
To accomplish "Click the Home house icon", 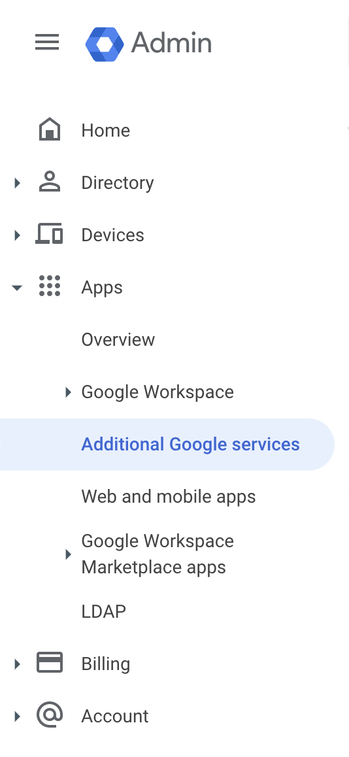I will click(x=50, y=129).
